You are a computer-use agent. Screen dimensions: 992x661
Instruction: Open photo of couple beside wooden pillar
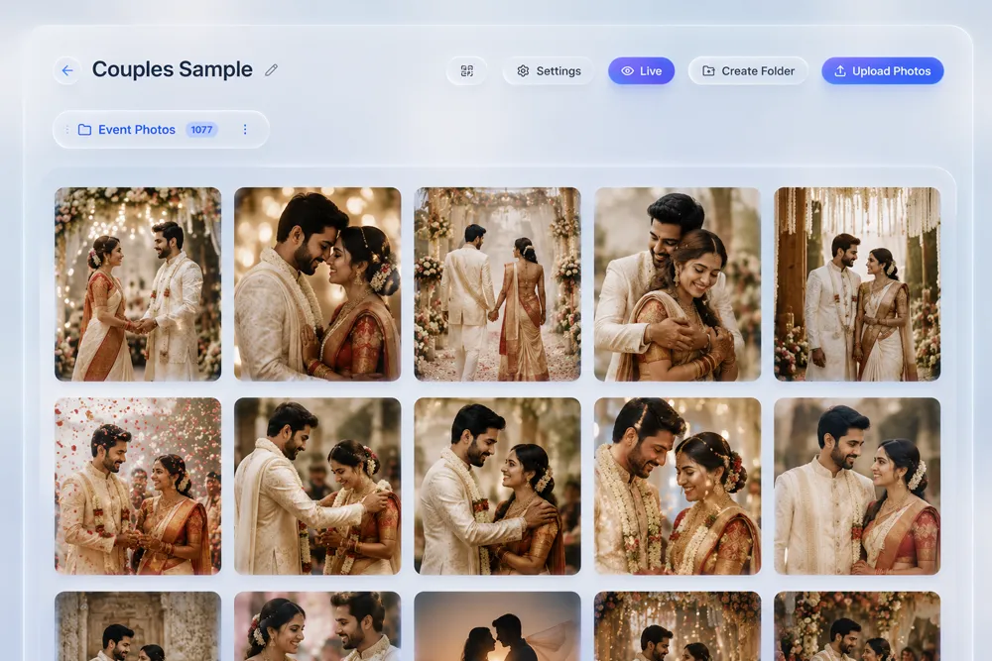[x=857, y=284]
